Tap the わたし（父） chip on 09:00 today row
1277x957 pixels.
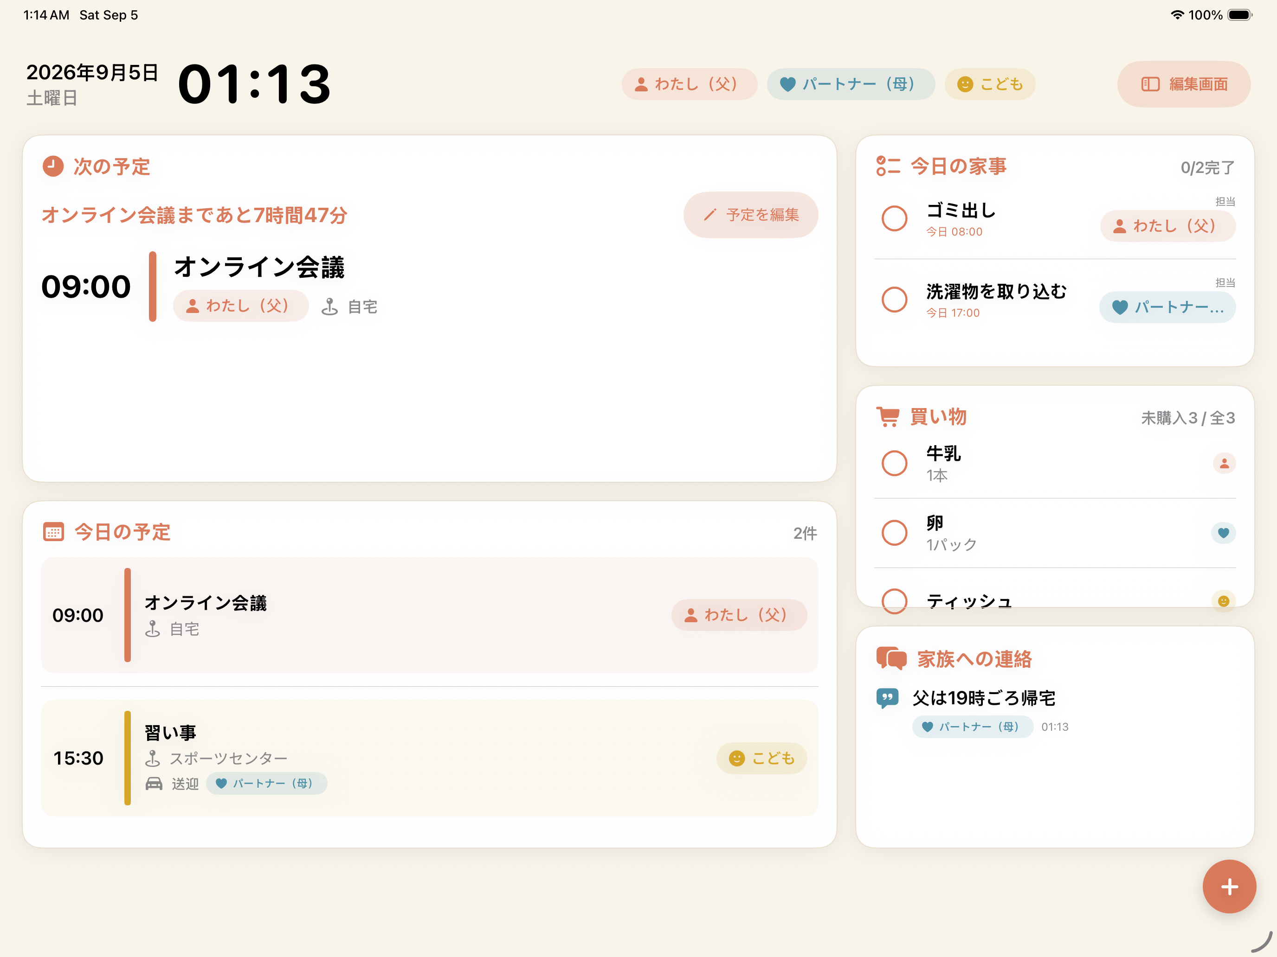click(738, 615)
